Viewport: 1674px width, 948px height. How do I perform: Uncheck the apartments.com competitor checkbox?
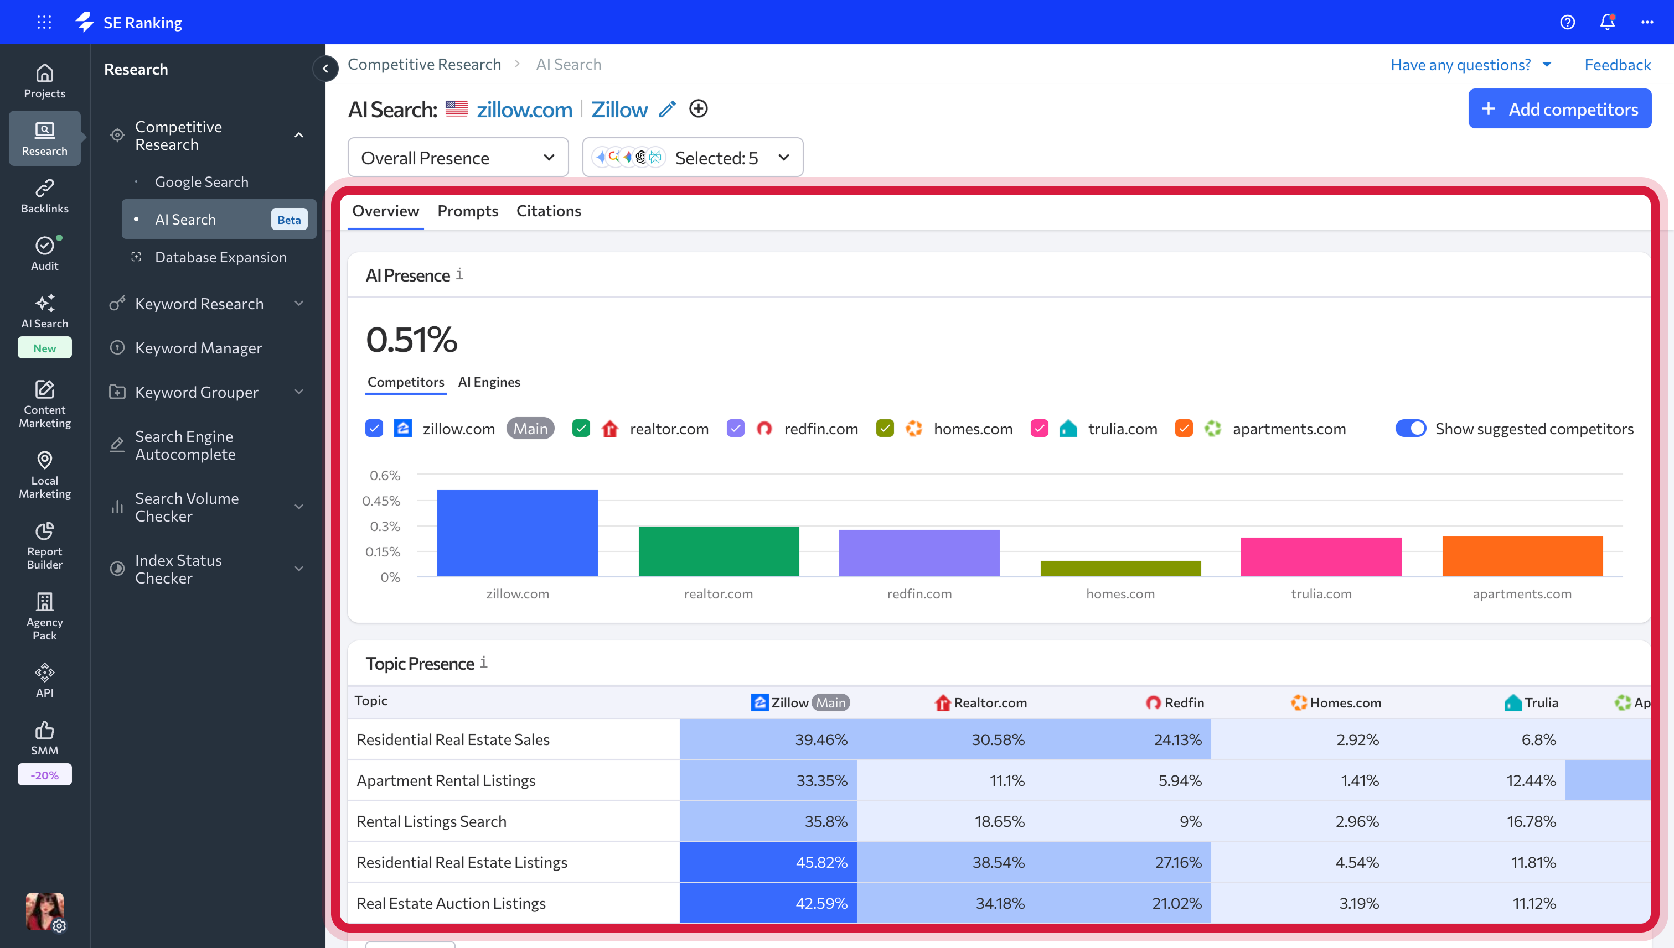[x=1184, y=429]
